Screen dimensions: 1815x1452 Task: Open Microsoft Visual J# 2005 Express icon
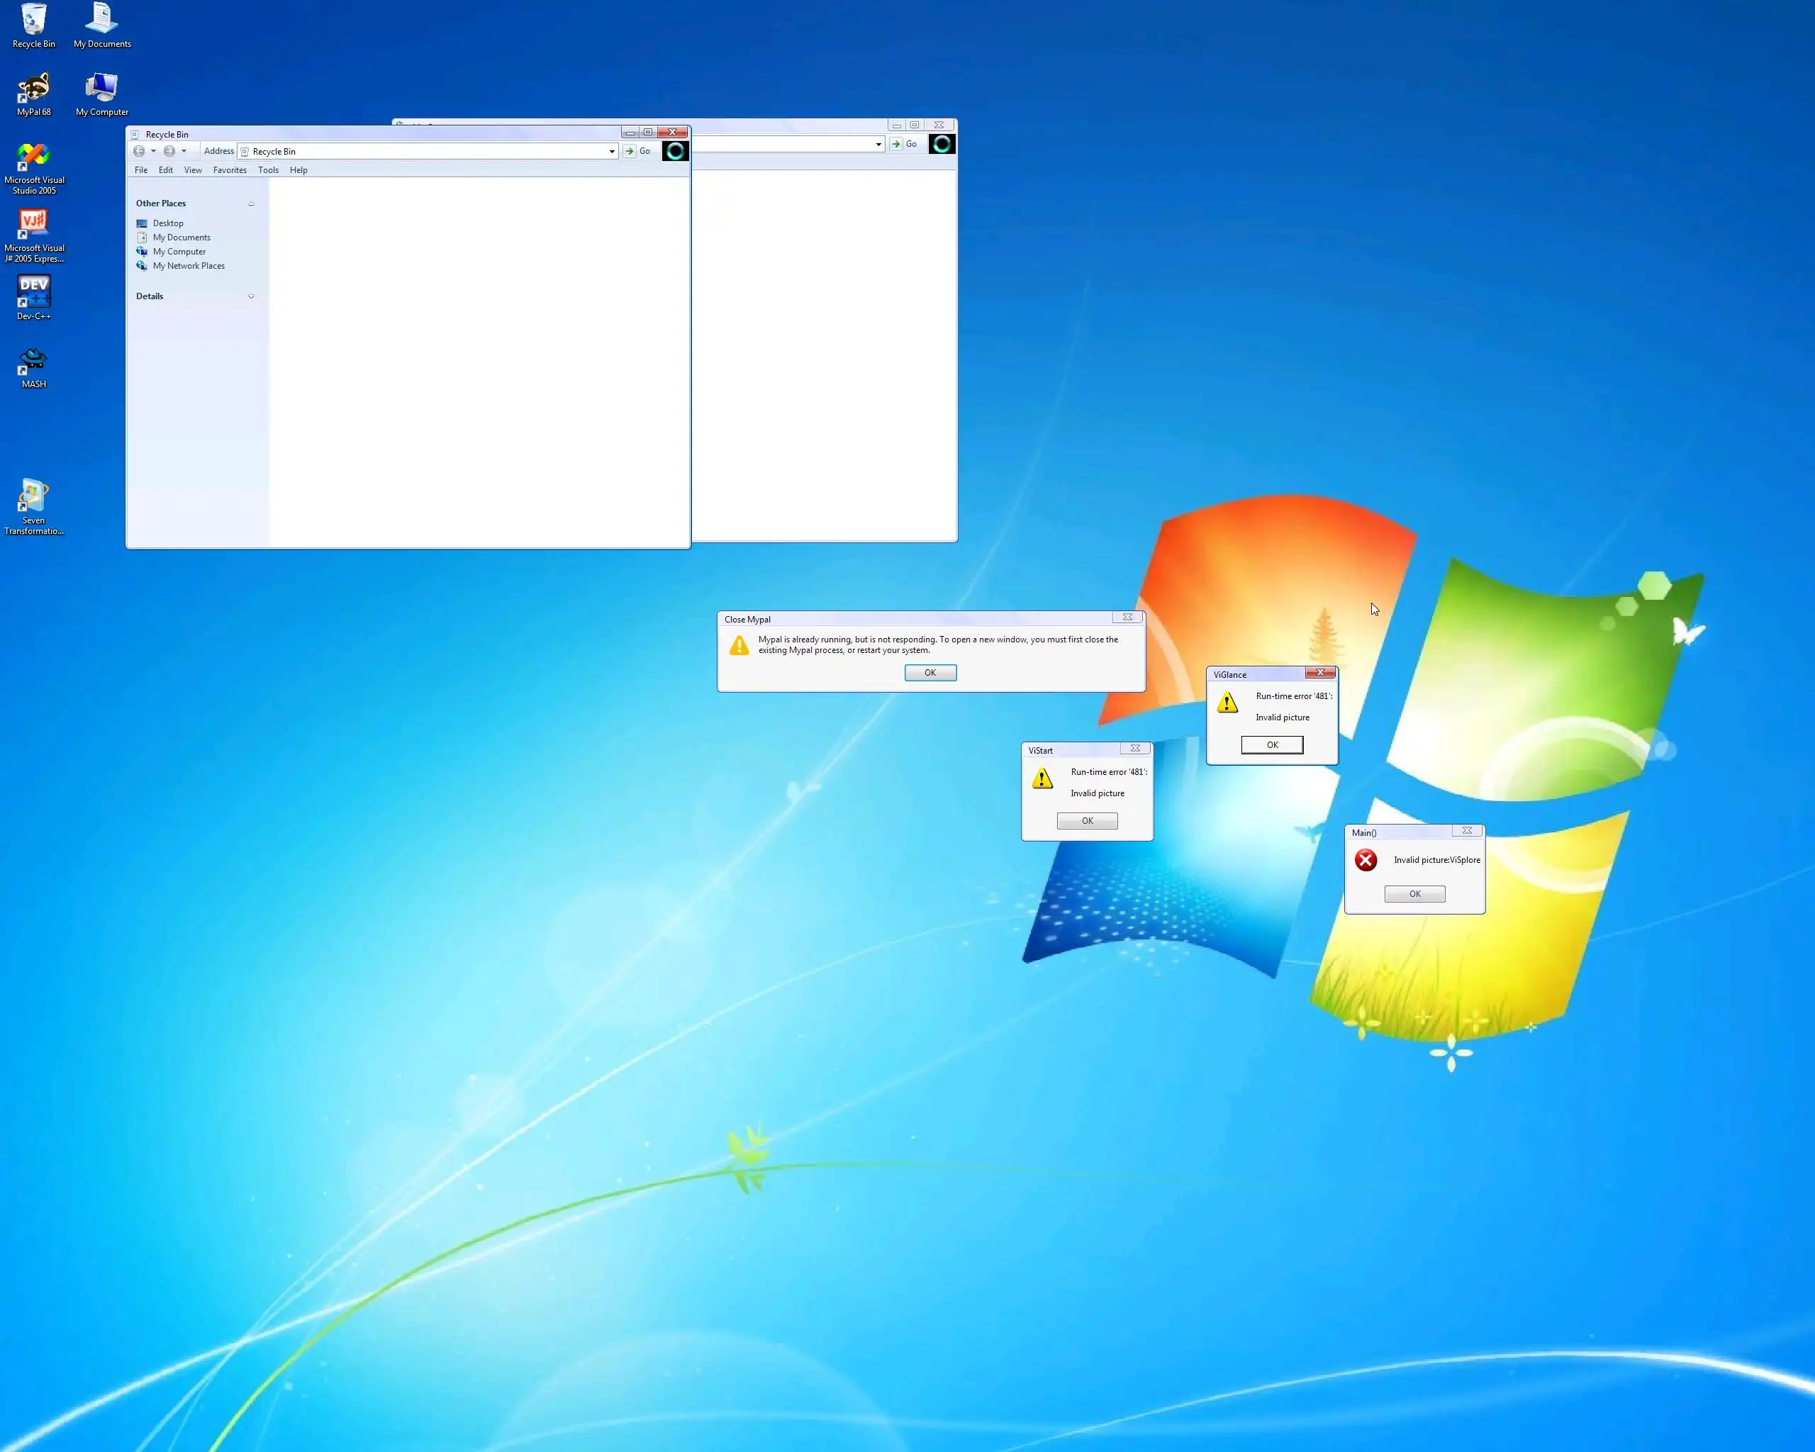tap(33, 225)
